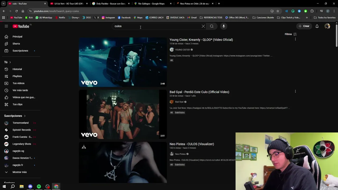Open a new browser tab
Image resolution: width=338 pixels, height=190 pixels.
(x=219, y=4)
